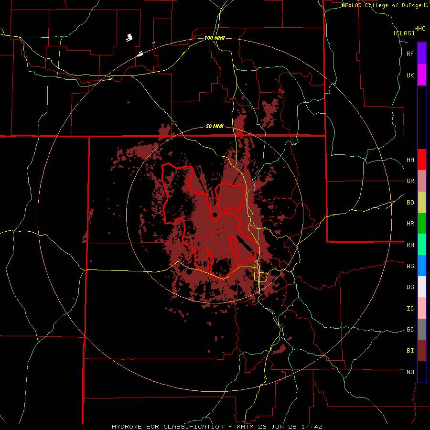
Task: Click the HA legend label
Action: (410, 160)
